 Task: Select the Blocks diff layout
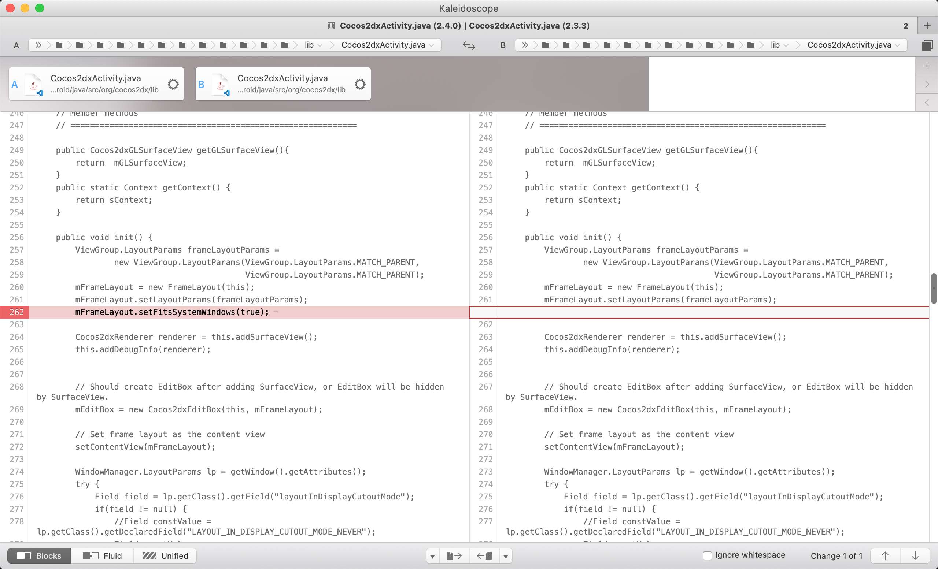tap(39, 556)
